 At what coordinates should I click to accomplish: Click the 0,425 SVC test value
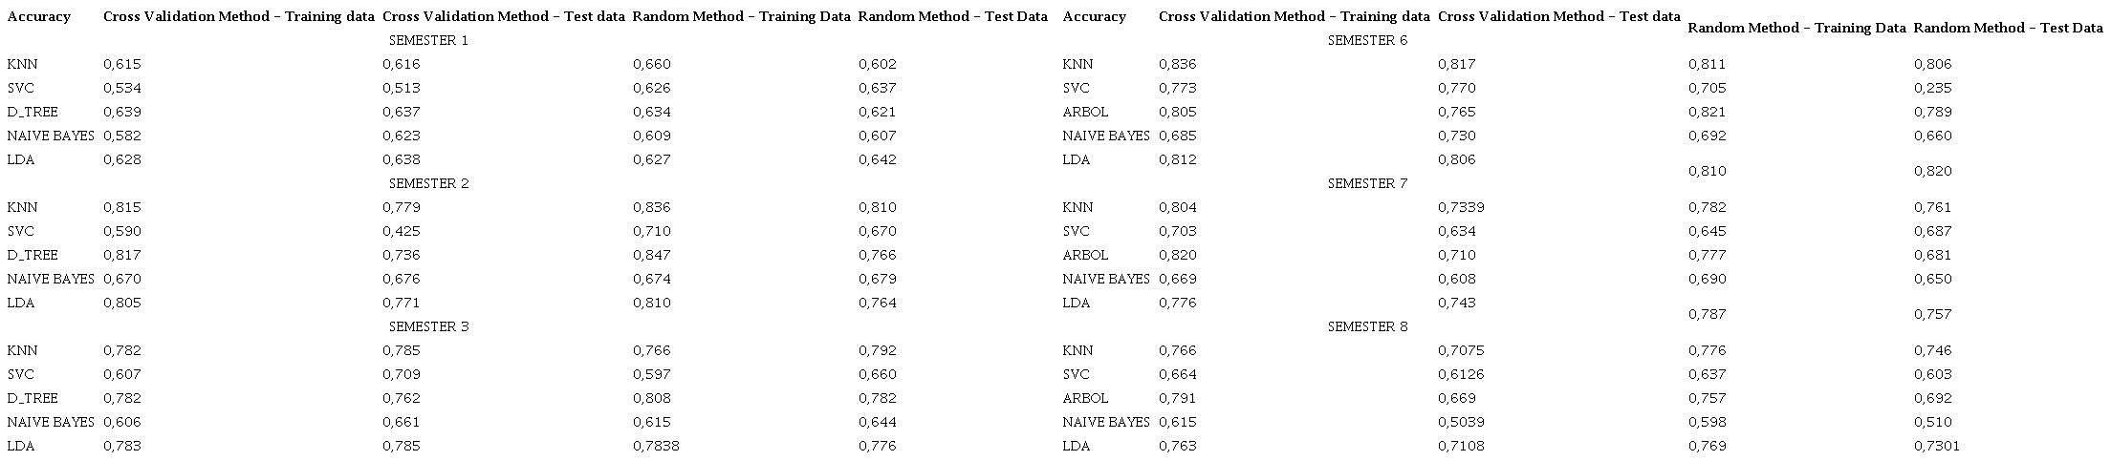[401, 232]
